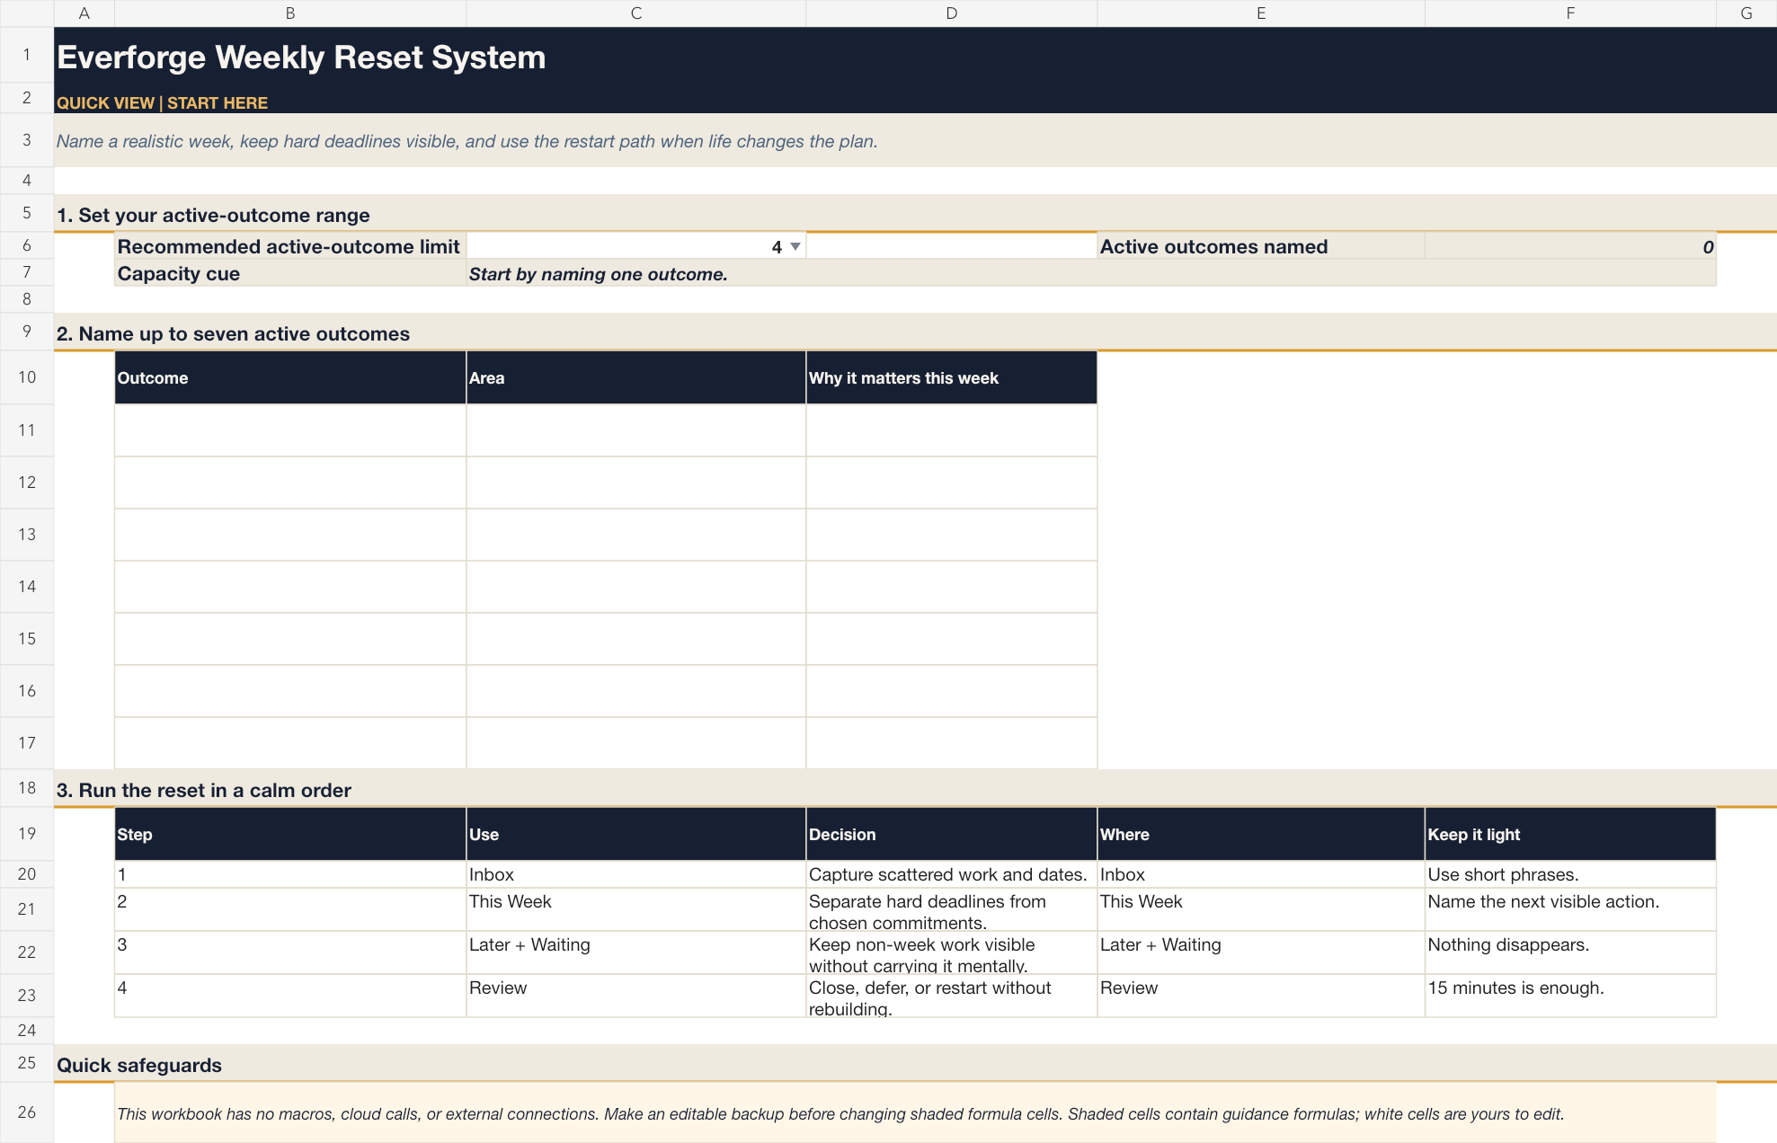Click the italic intro sentence in row 3
Screen dimensions: 1777x1143
pos(467,141)
